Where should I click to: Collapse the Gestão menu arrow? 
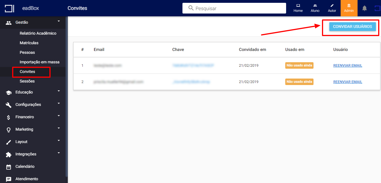pos(59,21)
